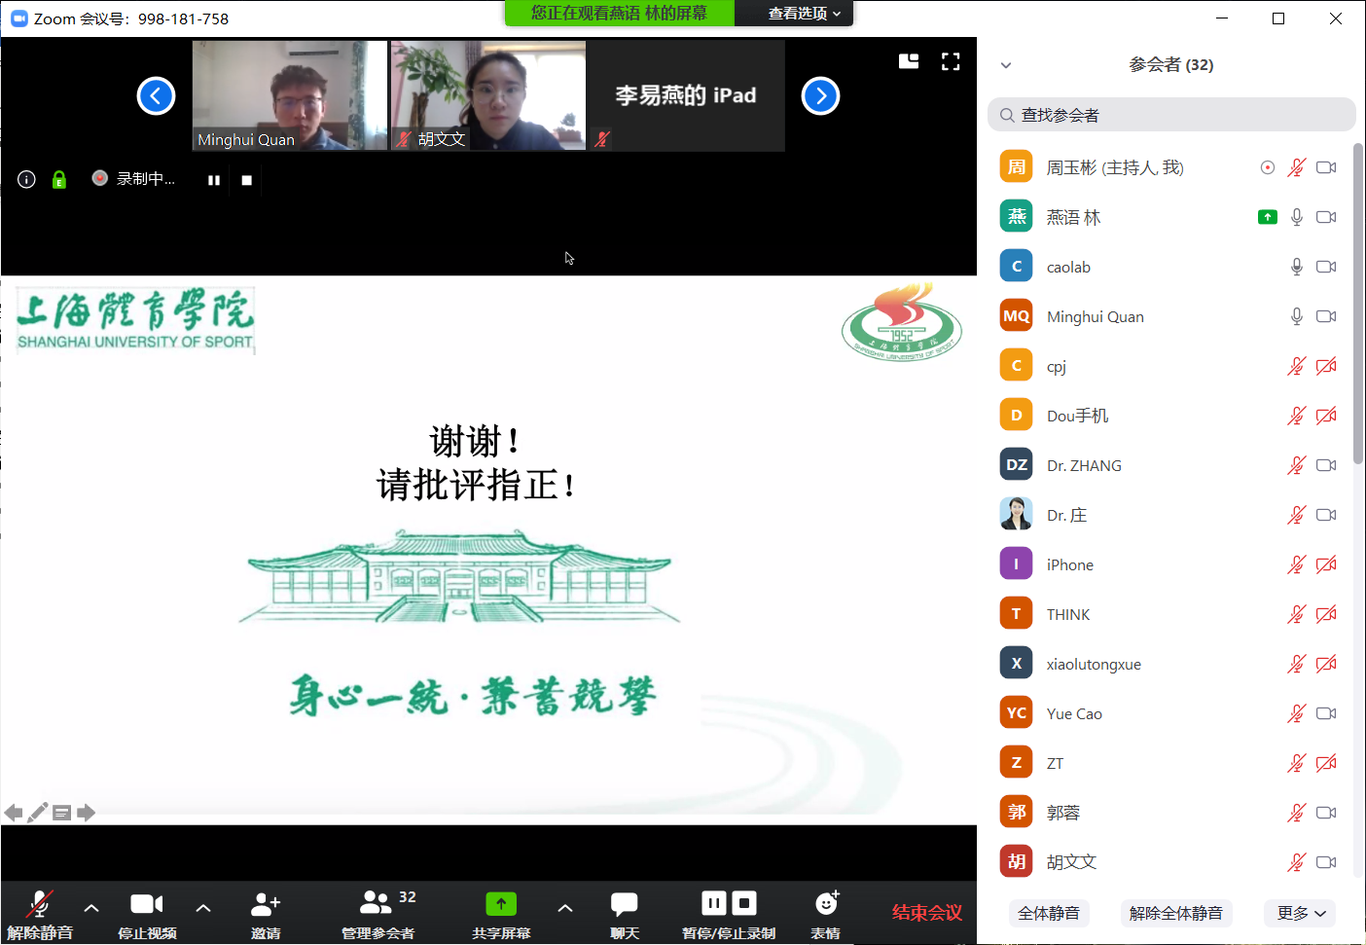1366x945 pixels.
Task: Switch the video layout view
Action: coord(909,62)
